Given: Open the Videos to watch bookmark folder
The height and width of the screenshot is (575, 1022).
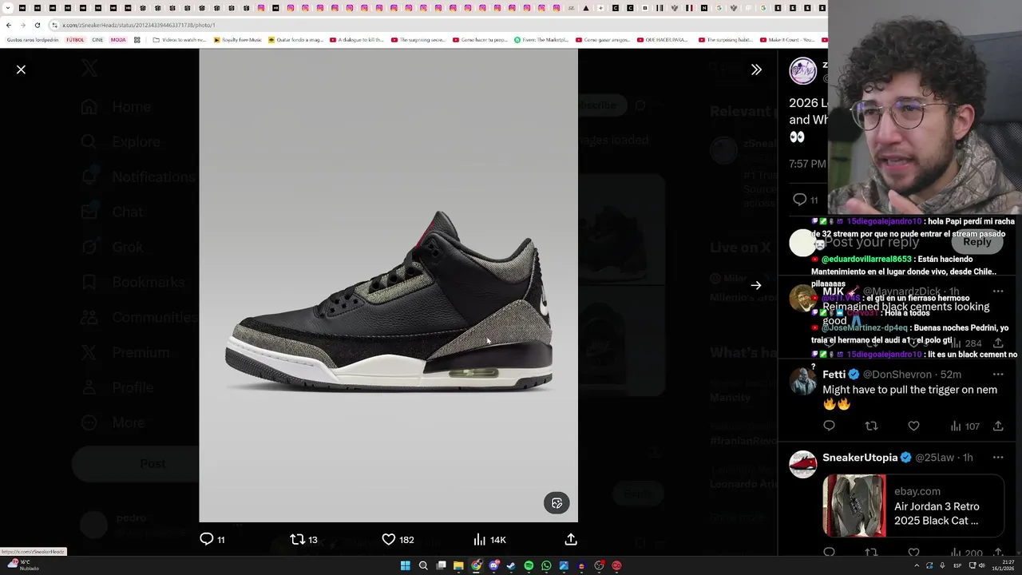Looking at the screenshot, I should tap(180, 40).
